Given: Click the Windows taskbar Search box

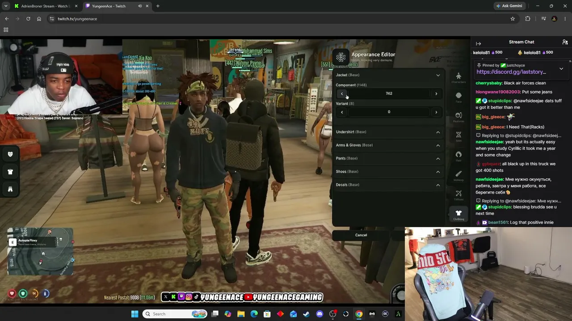Looking at the screenshot, I should (x=175, y=314).
